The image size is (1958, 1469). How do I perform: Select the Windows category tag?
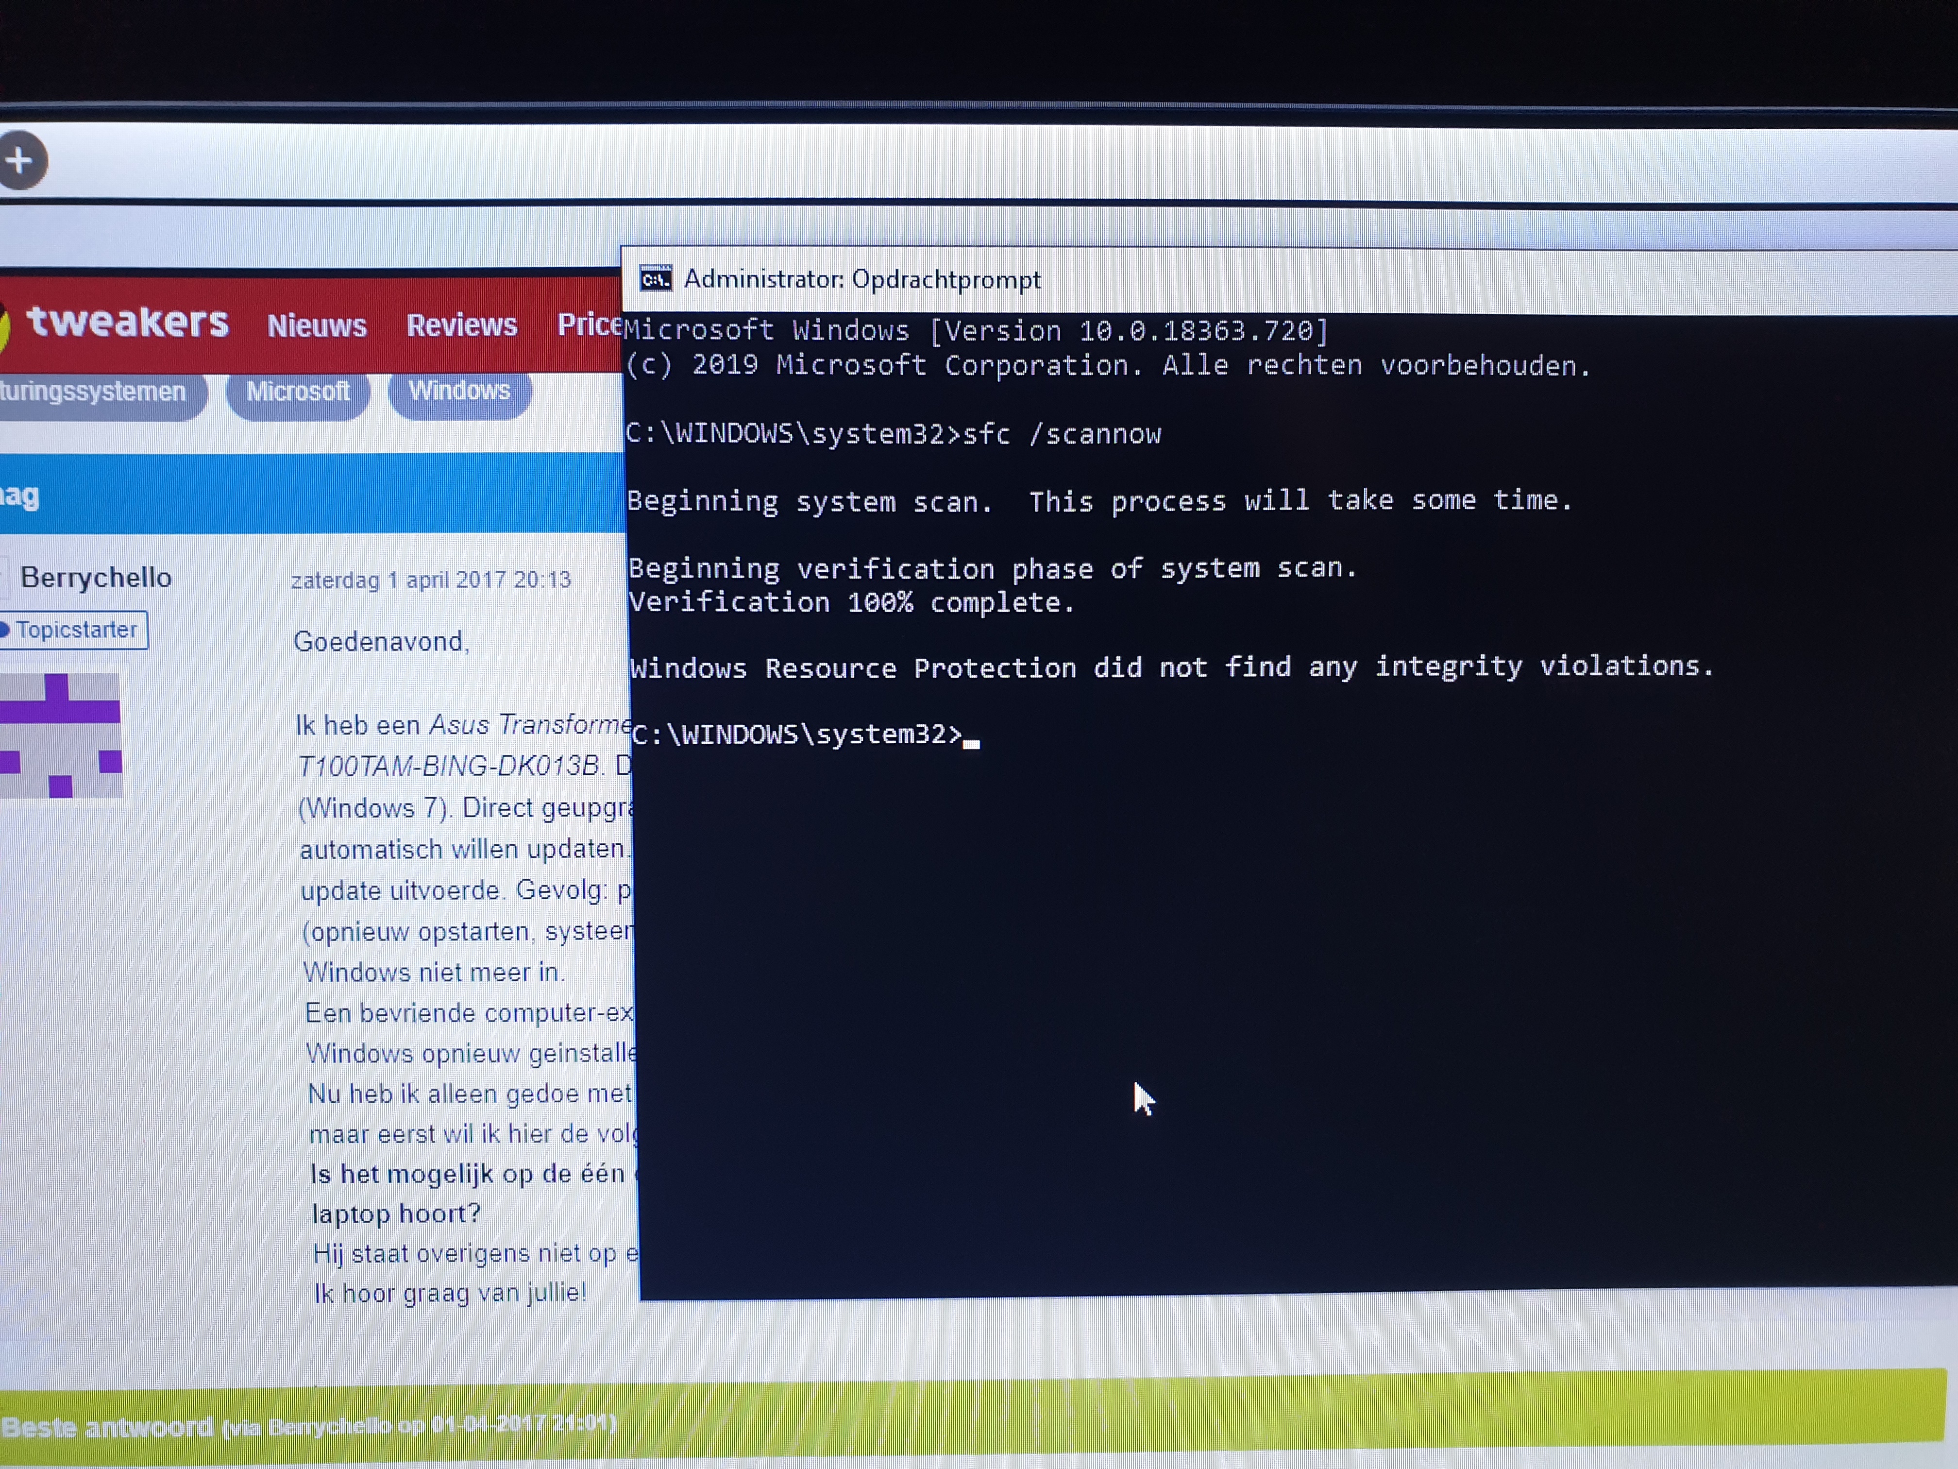pos(459,391)
